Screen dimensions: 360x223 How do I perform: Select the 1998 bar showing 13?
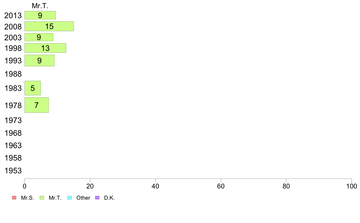45,48
